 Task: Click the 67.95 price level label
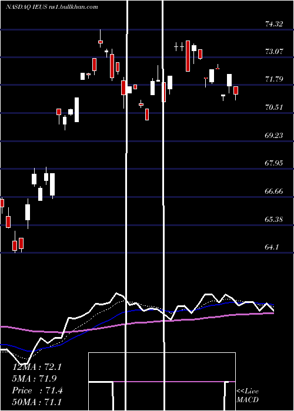(x=274, y=163)
